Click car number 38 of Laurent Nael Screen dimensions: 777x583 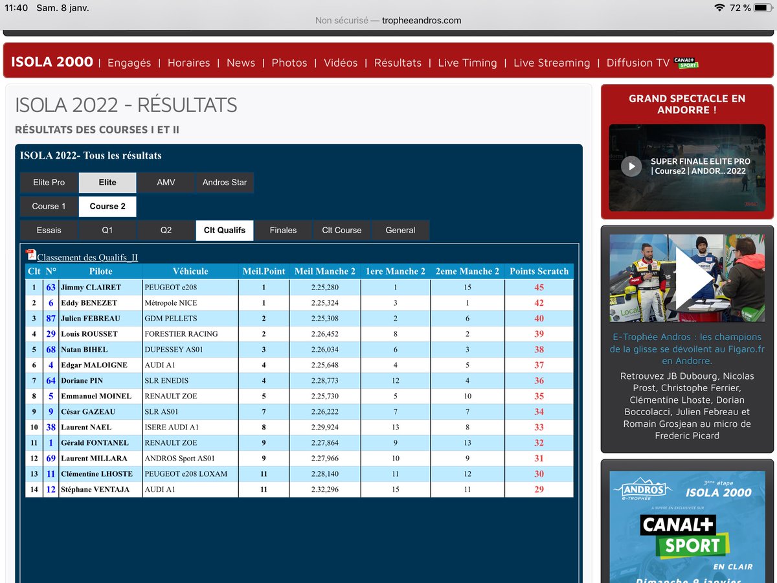pos(51,427)
